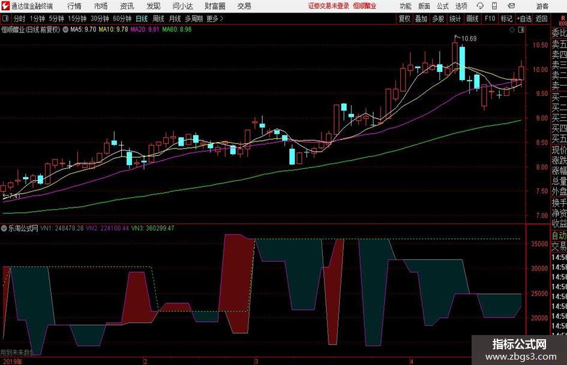Switch to 30分钟 period tab
The width and height of the screenshot is (567, 365).
click(x=100, y=19)
